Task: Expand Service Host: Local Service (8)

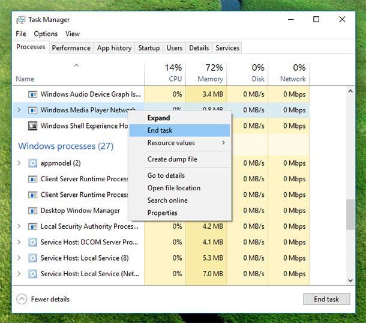Action: coord(19,258)
